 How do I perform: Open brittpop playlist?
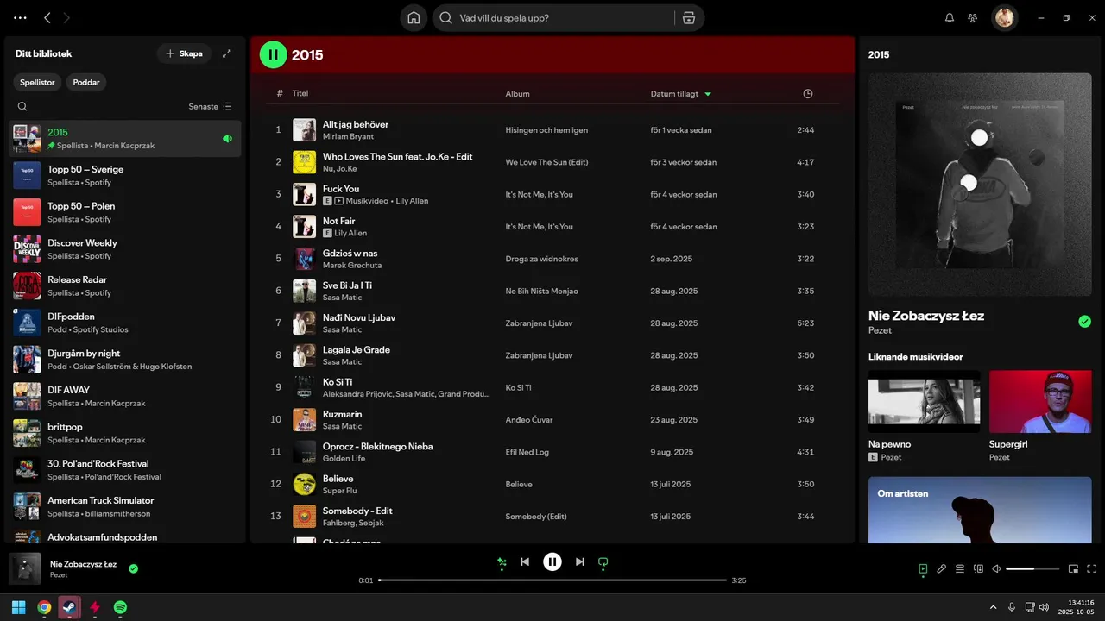coord(125,433)
